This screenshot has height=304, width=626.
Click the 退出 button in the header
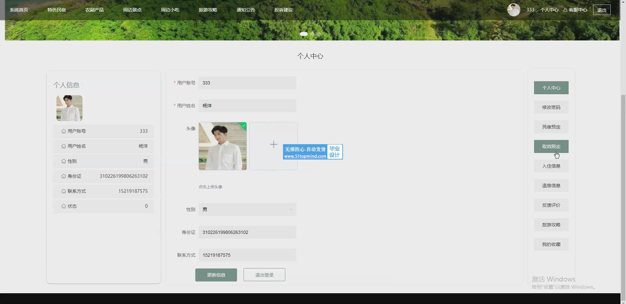(602, 10)
